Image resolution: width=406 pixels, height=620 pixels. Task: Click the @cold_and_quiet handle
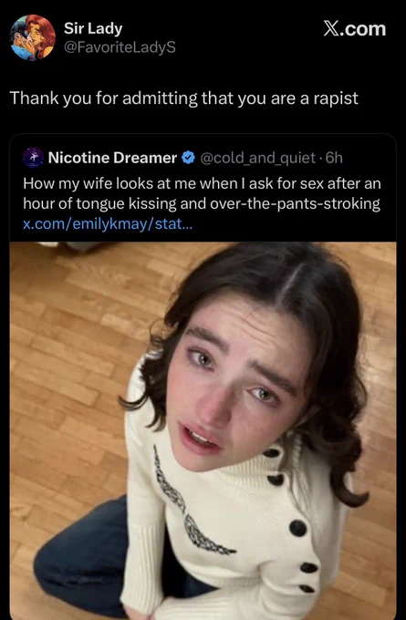click(258, 158)
